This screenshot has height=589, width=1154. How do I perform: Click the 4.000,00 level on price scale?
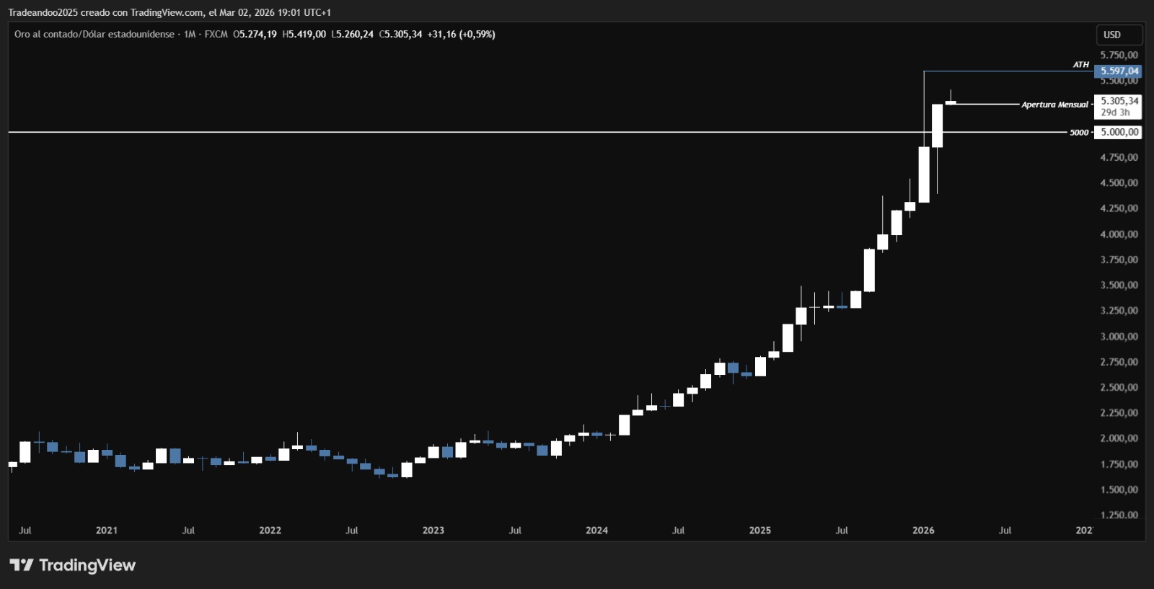point(1119,234)
